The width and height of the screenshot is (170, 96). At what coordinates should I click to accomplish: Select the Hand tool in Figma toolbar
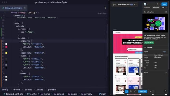tap(131, 91)
